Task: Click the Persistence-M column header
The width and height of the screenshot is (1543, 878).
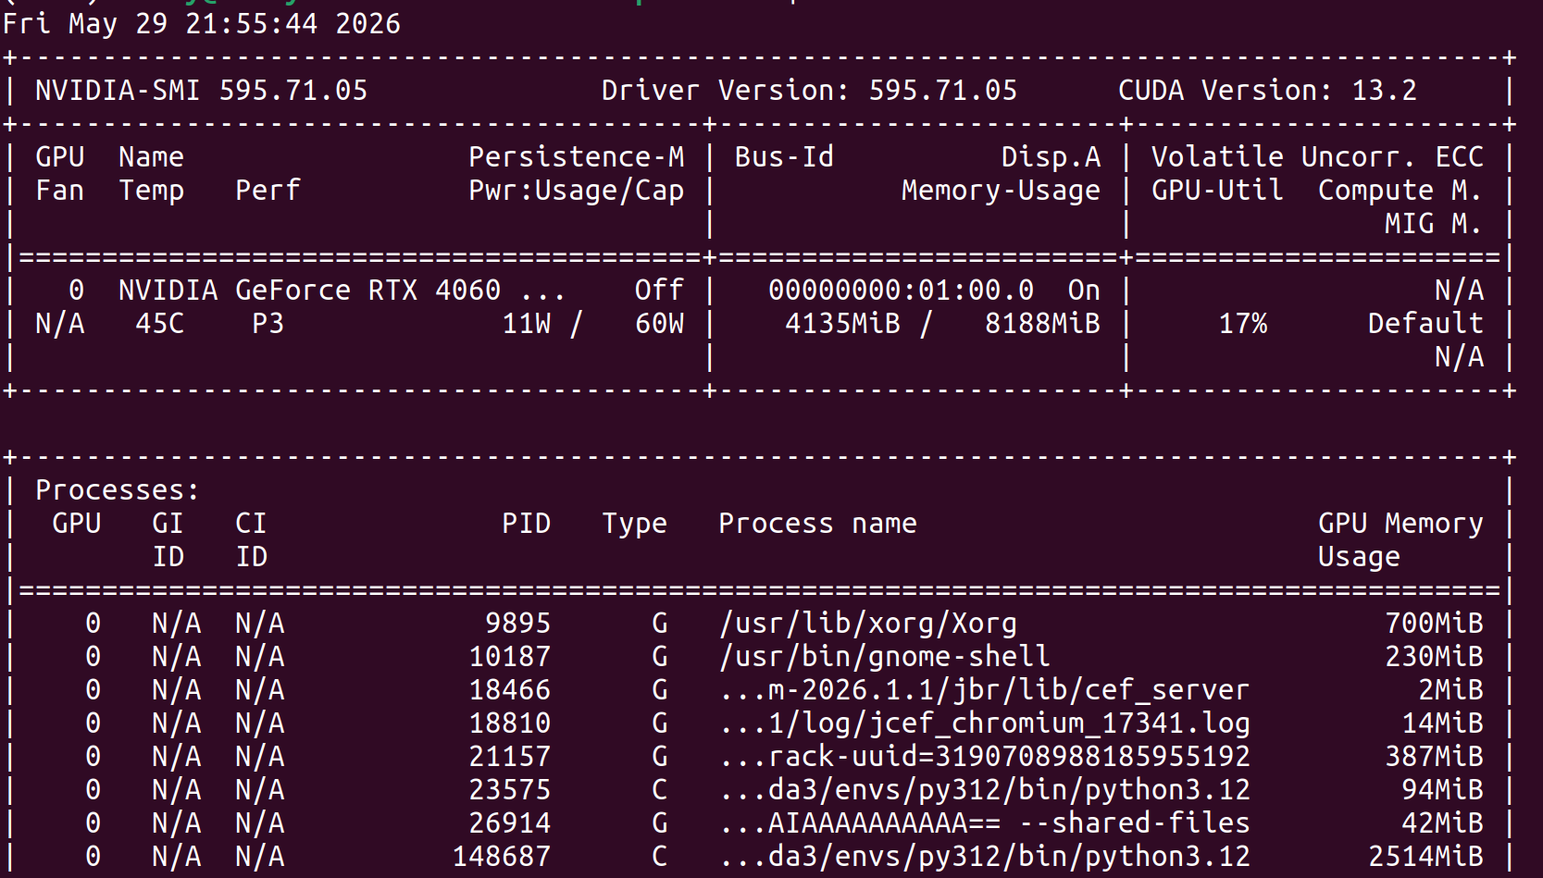Action: pyautogui.click(x=577, y=157)
